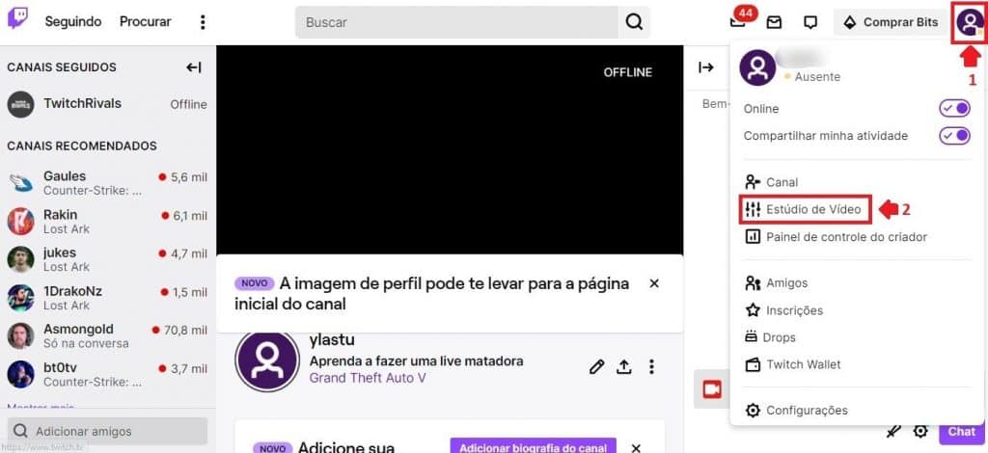Toggle the Online status switch
The width and height of the screenshot is (988, 453).
(954, 109)
